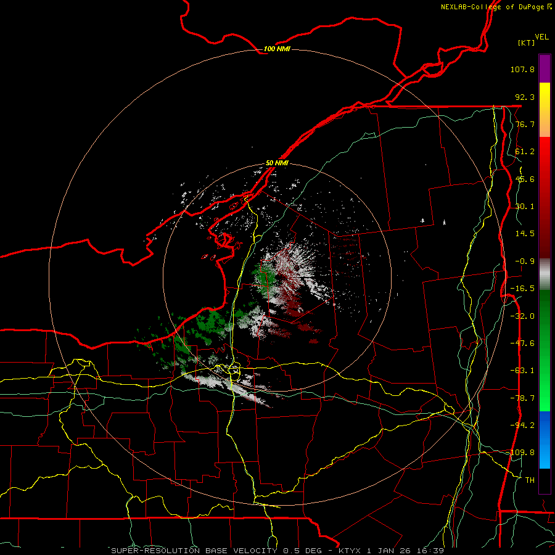555x555 pixels.
Task: Click the TH threshold label
Action: (530, 480)
